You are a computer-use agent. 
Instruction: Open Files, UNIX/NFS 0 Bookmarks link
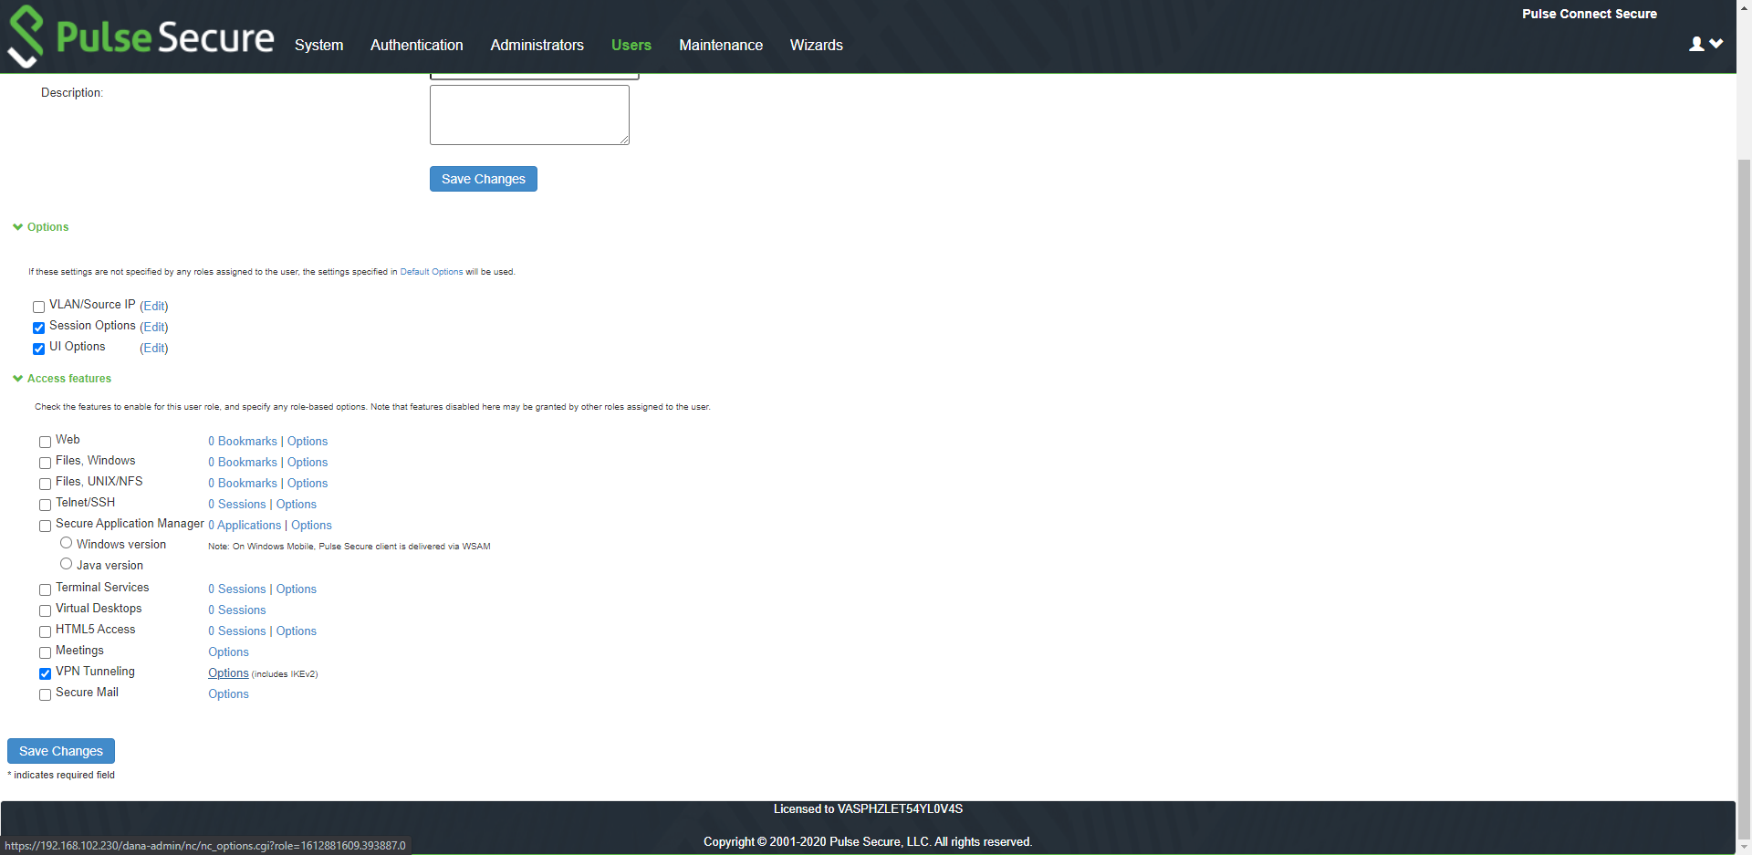coord(243,484)
